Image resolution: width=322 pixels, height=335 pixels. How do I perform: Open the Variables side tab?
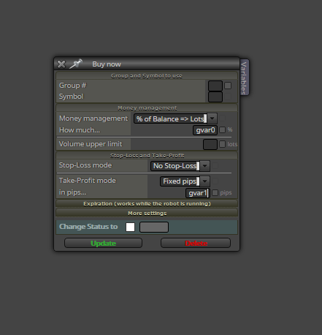click(x=244, y=78)
